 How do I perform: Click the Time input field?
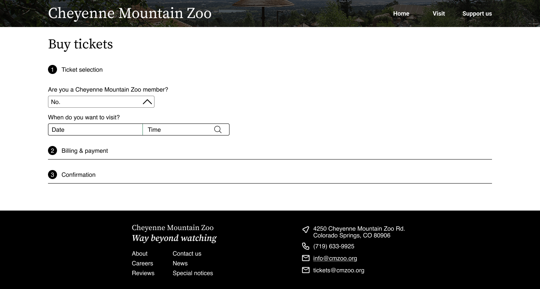[x=186, y=129]
